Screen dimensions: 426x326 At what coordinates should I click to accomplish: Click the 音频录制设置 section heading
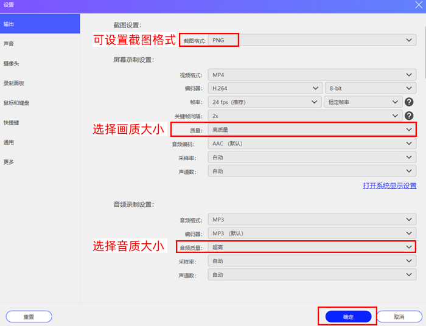coord(134,204)
